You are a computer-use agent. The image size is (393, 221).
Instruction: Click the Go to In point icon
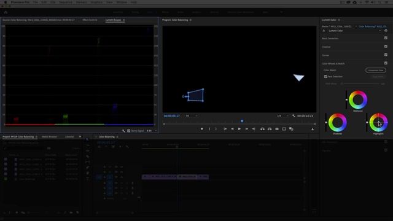(225, 129)
